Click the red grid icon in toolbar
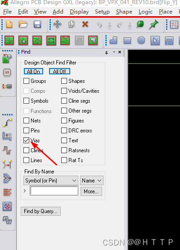180x250 pixels. (174, 25)
